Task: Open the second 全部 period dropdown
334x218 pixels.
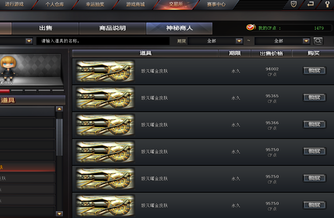Action: pyautogui.click(x=306, y=41)
